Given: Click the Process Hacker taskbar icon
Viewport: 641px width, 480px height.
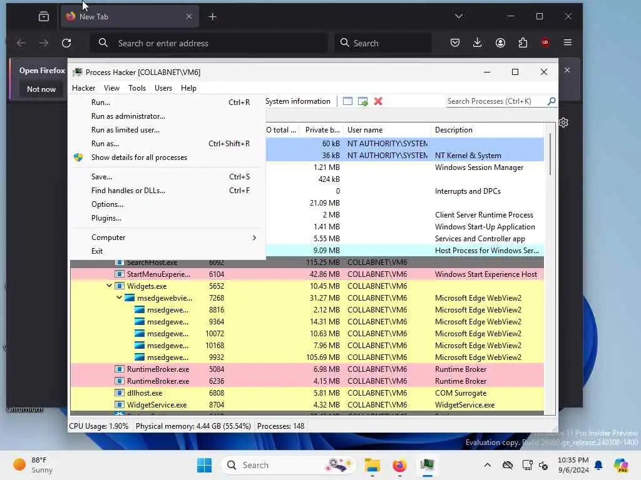Looking at the screenshot, I should point(427,465).
